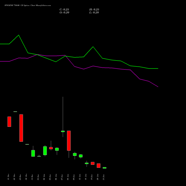Click the low value L: 0.20
Image resolution: width=186 pixels, height=186 pixels.
pyautogui.click(x=94, y=13)
